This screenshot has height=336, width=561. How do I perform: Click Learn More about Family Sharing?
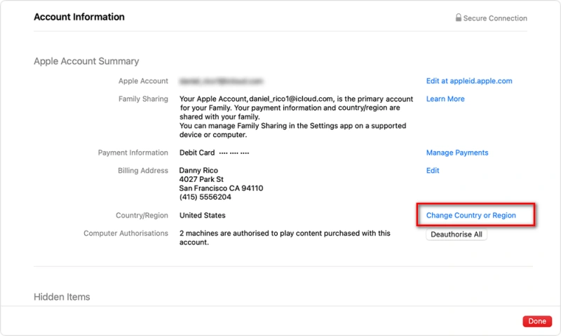pyautogui.click(x=445, y=99)
